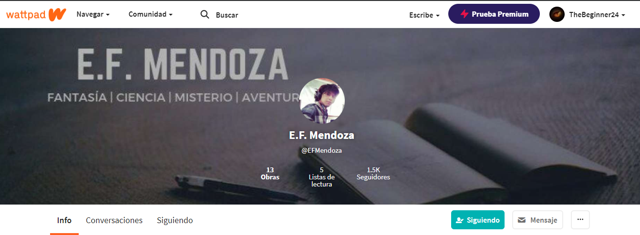
Task: Select the Info tab
Action: click(x=64, y=220)
